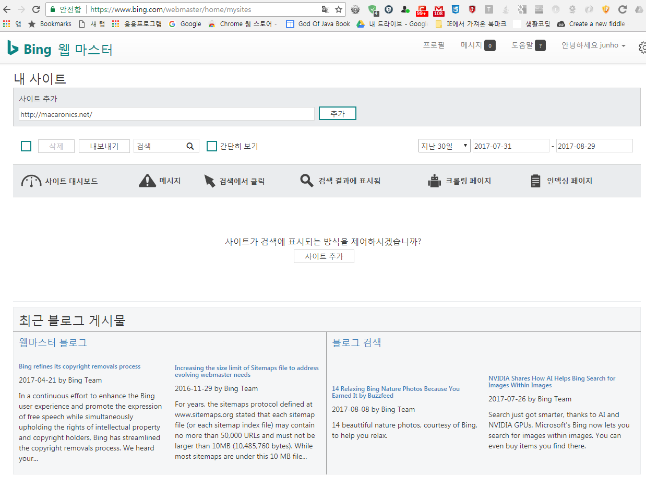Click the orange IP shield extension icon

605,9
